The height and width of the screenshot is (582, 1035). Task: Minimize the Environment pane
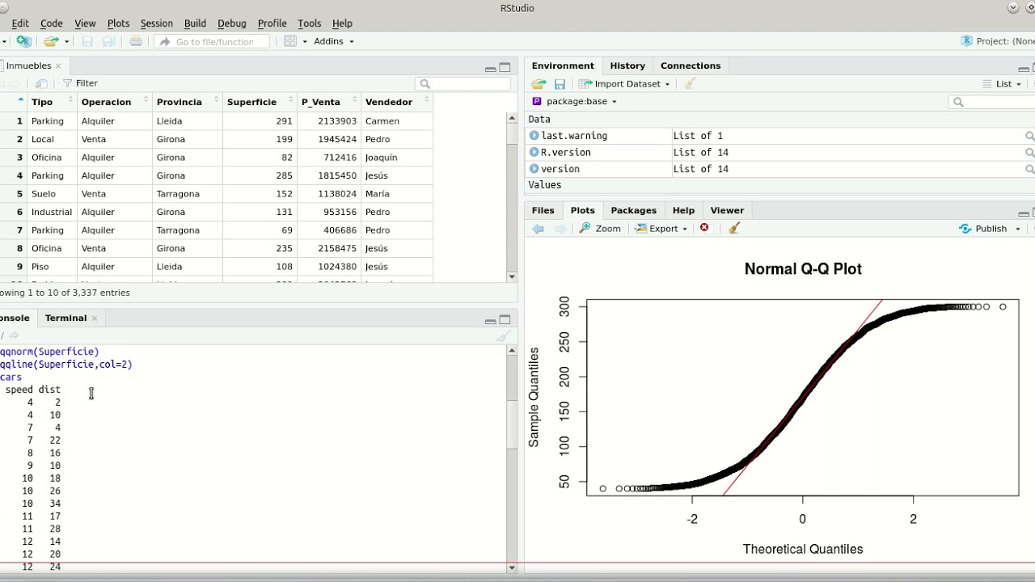[x=1024, y=69]
